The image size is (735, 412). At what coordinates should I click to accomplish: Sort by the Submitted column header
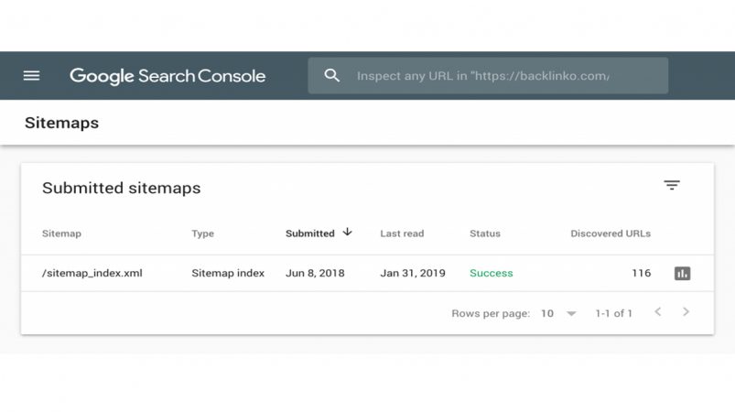pyautogui.click(x=310, y=233)
